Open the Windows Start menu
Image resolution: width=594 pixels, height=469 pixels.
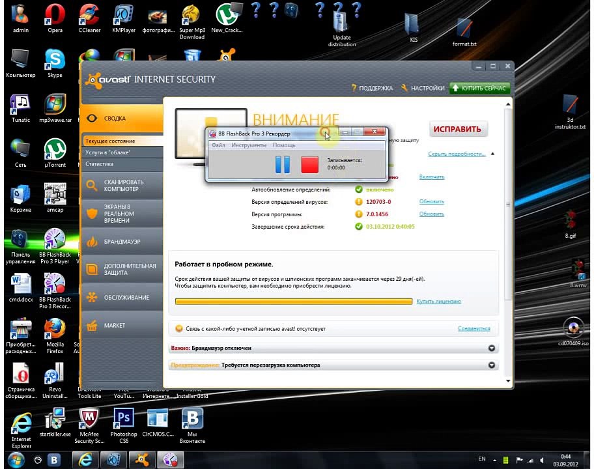pyautogui.click(x=16, y=459)
